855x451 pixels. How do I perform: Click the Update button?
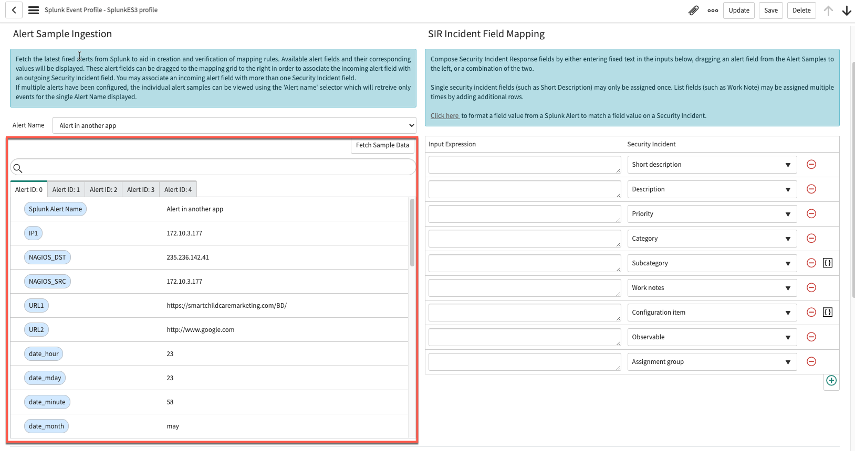click(x=739, y=10)
